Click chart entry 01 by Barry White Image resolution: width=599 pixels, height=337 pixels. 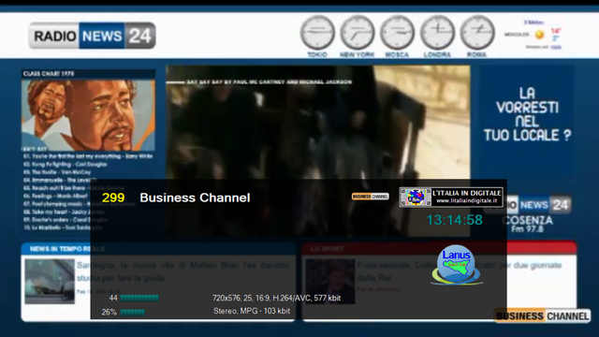tap(88, 156)
